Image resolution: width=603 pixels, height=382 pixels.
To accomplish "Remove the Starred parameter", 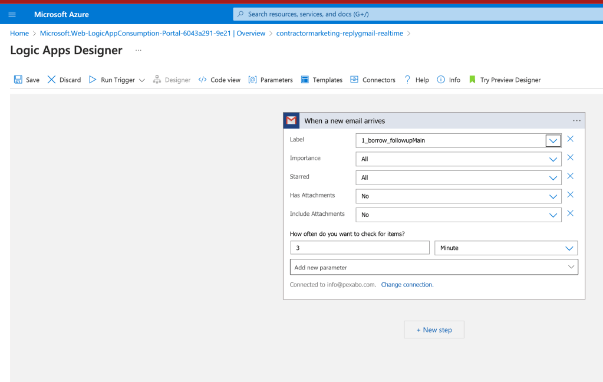I will 571,176.
